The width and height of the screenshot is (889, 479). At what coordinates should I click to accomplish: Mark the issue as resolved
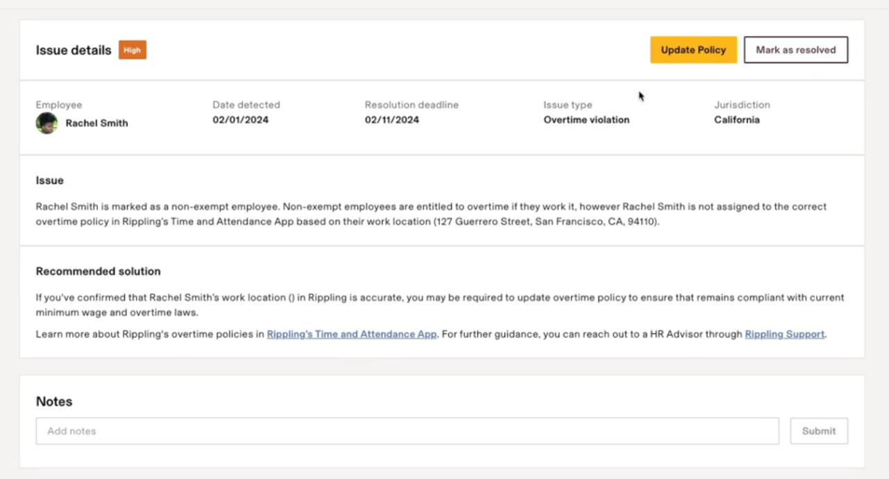(x=795, y=50)
